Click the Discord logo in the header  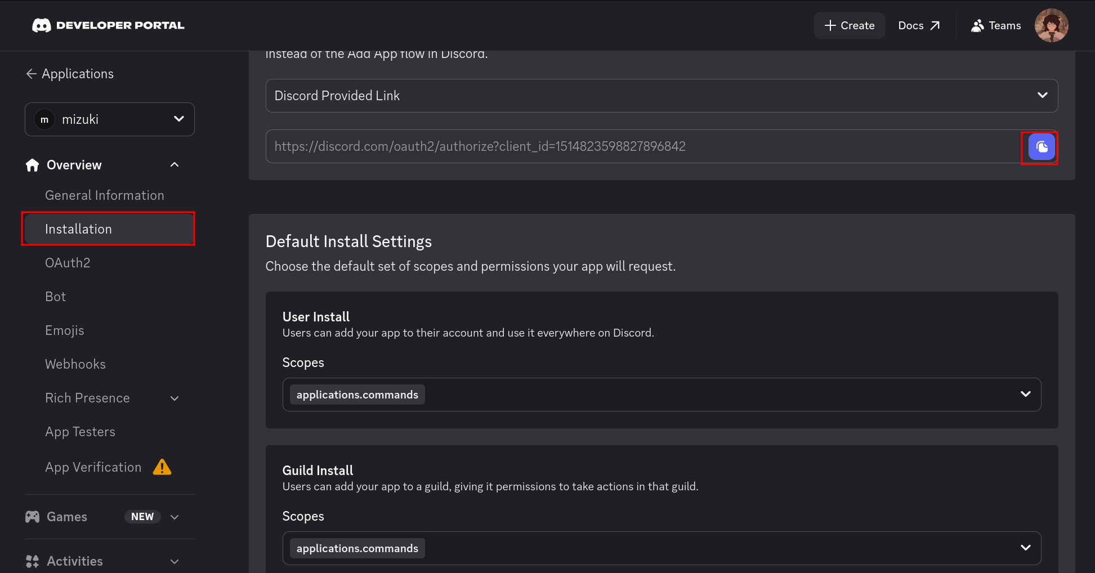[42, 25]
